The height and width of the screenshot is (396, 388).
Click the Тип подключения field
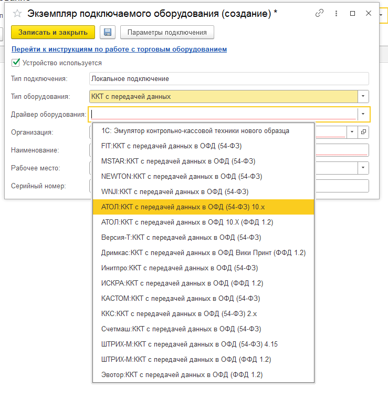pyautogui.click(x=229, y=78)
